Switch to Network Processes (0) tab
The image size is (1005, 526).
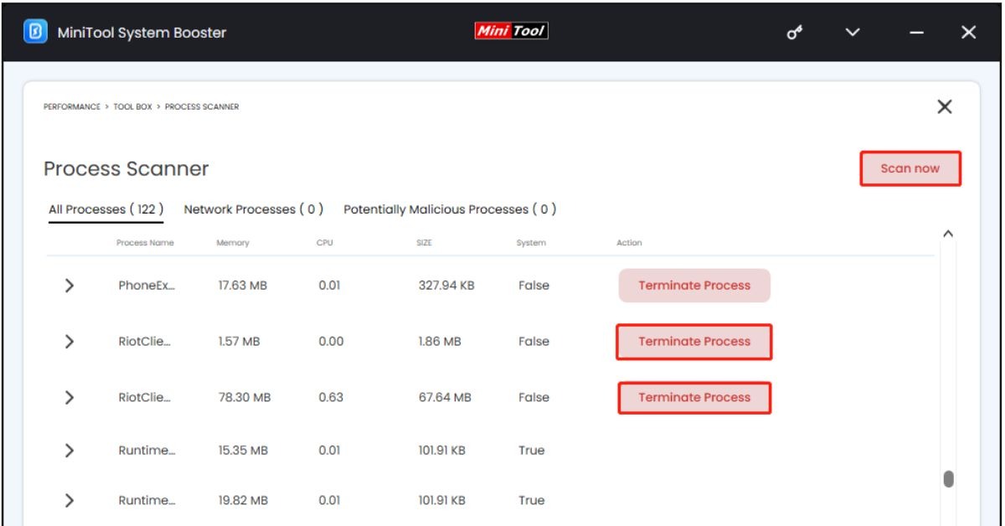coord(254,209)
